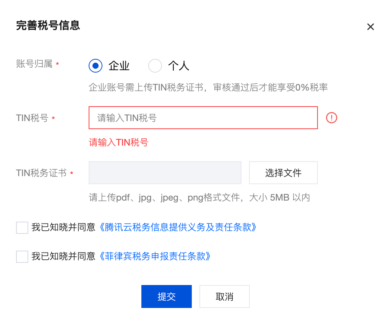Image resolution: width=392 pixels, height=324 pixels.
Task: Click the red exclamation error icon
Action: (332, 118)
